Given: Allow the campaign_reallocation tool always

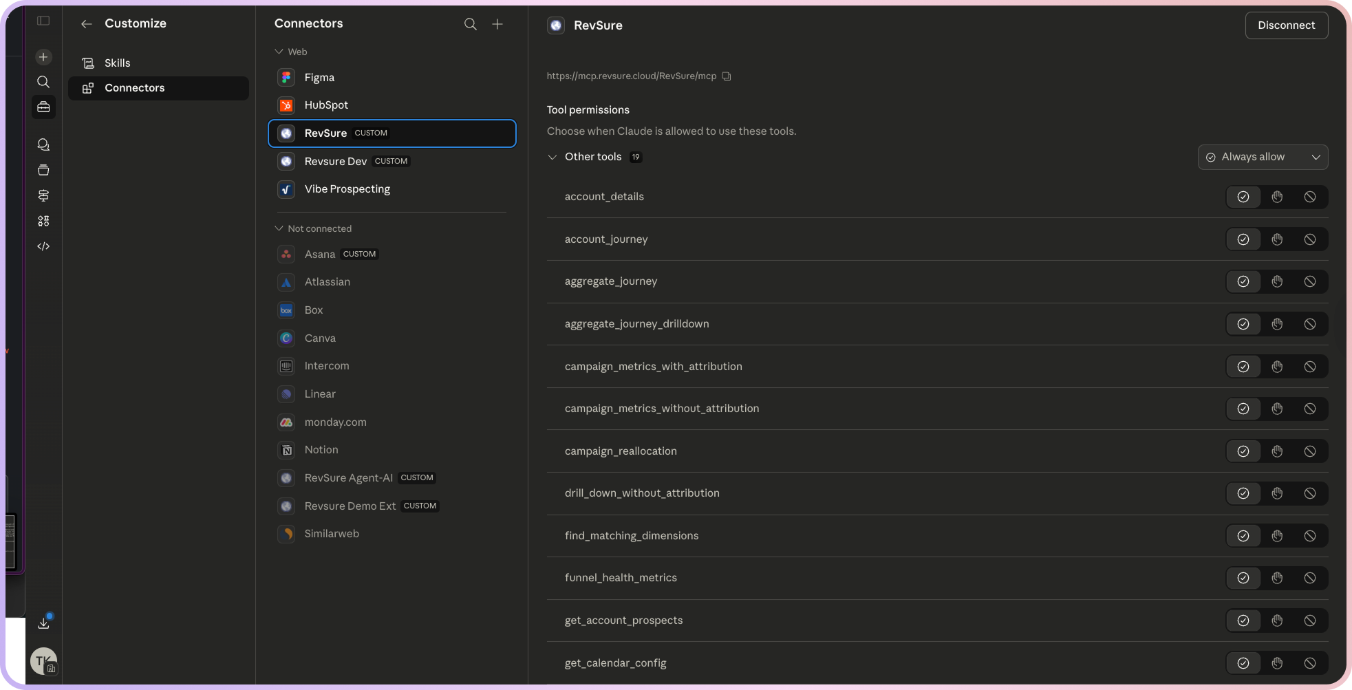Looking at the screenshot, I should pos(1243,451).
